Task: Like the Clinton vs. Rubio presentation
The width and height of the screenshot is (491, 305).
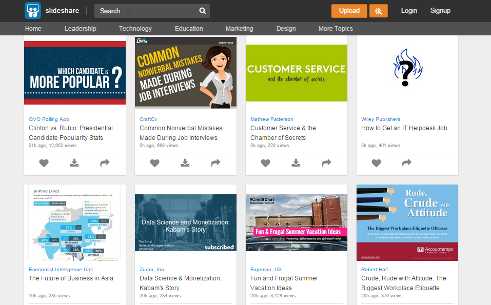Action: click(44, 163)
